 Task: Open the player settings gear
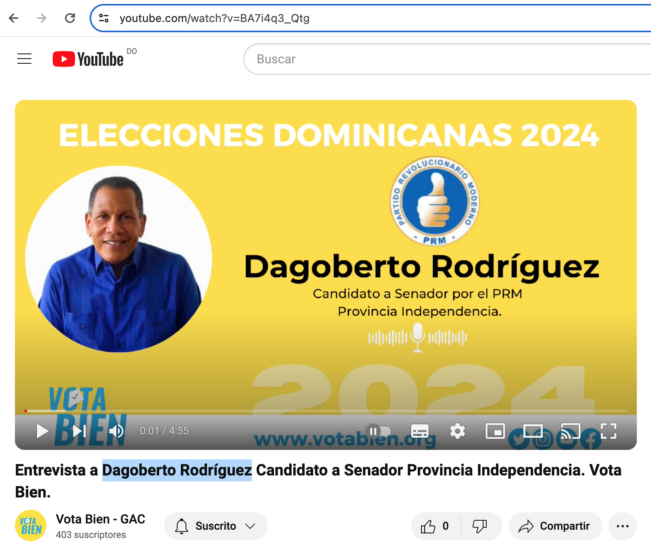(x=458, y=431)
